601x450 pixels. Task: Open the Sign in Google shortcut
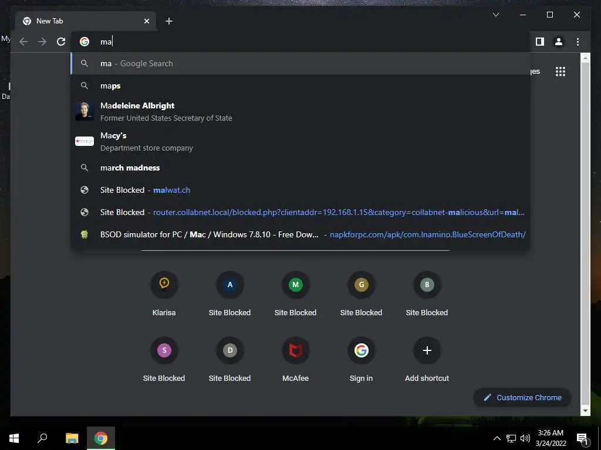(x=361, y=360)
